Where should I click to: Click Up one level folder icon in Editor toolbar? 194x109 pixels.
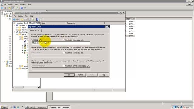[x=22, y=19]
